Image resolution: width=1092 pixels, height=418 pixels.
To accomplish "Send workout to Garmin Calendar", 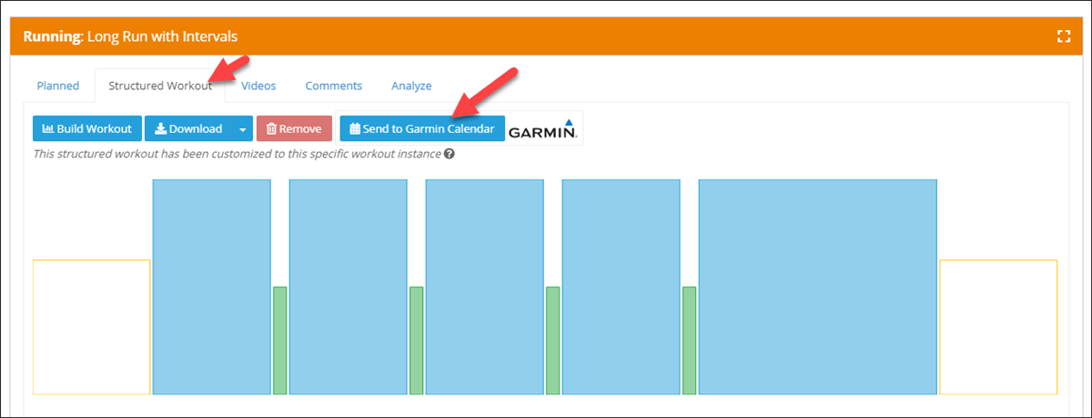I will [x=422, y=129].
